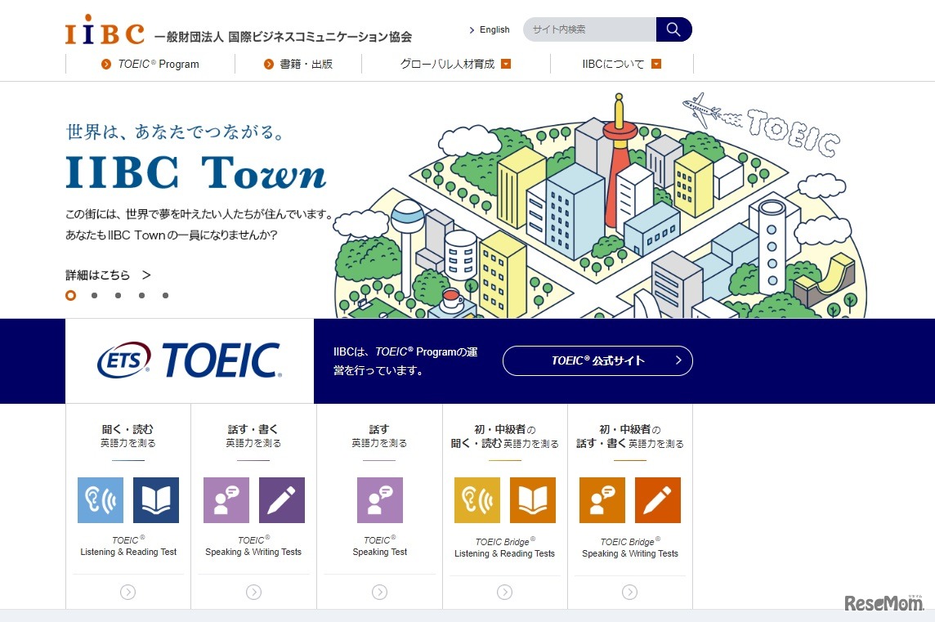Click the dark orange pencil Bridge icon
Image resolution: width=935 pixels, height=622 pixels.
[x=658, y=500]
